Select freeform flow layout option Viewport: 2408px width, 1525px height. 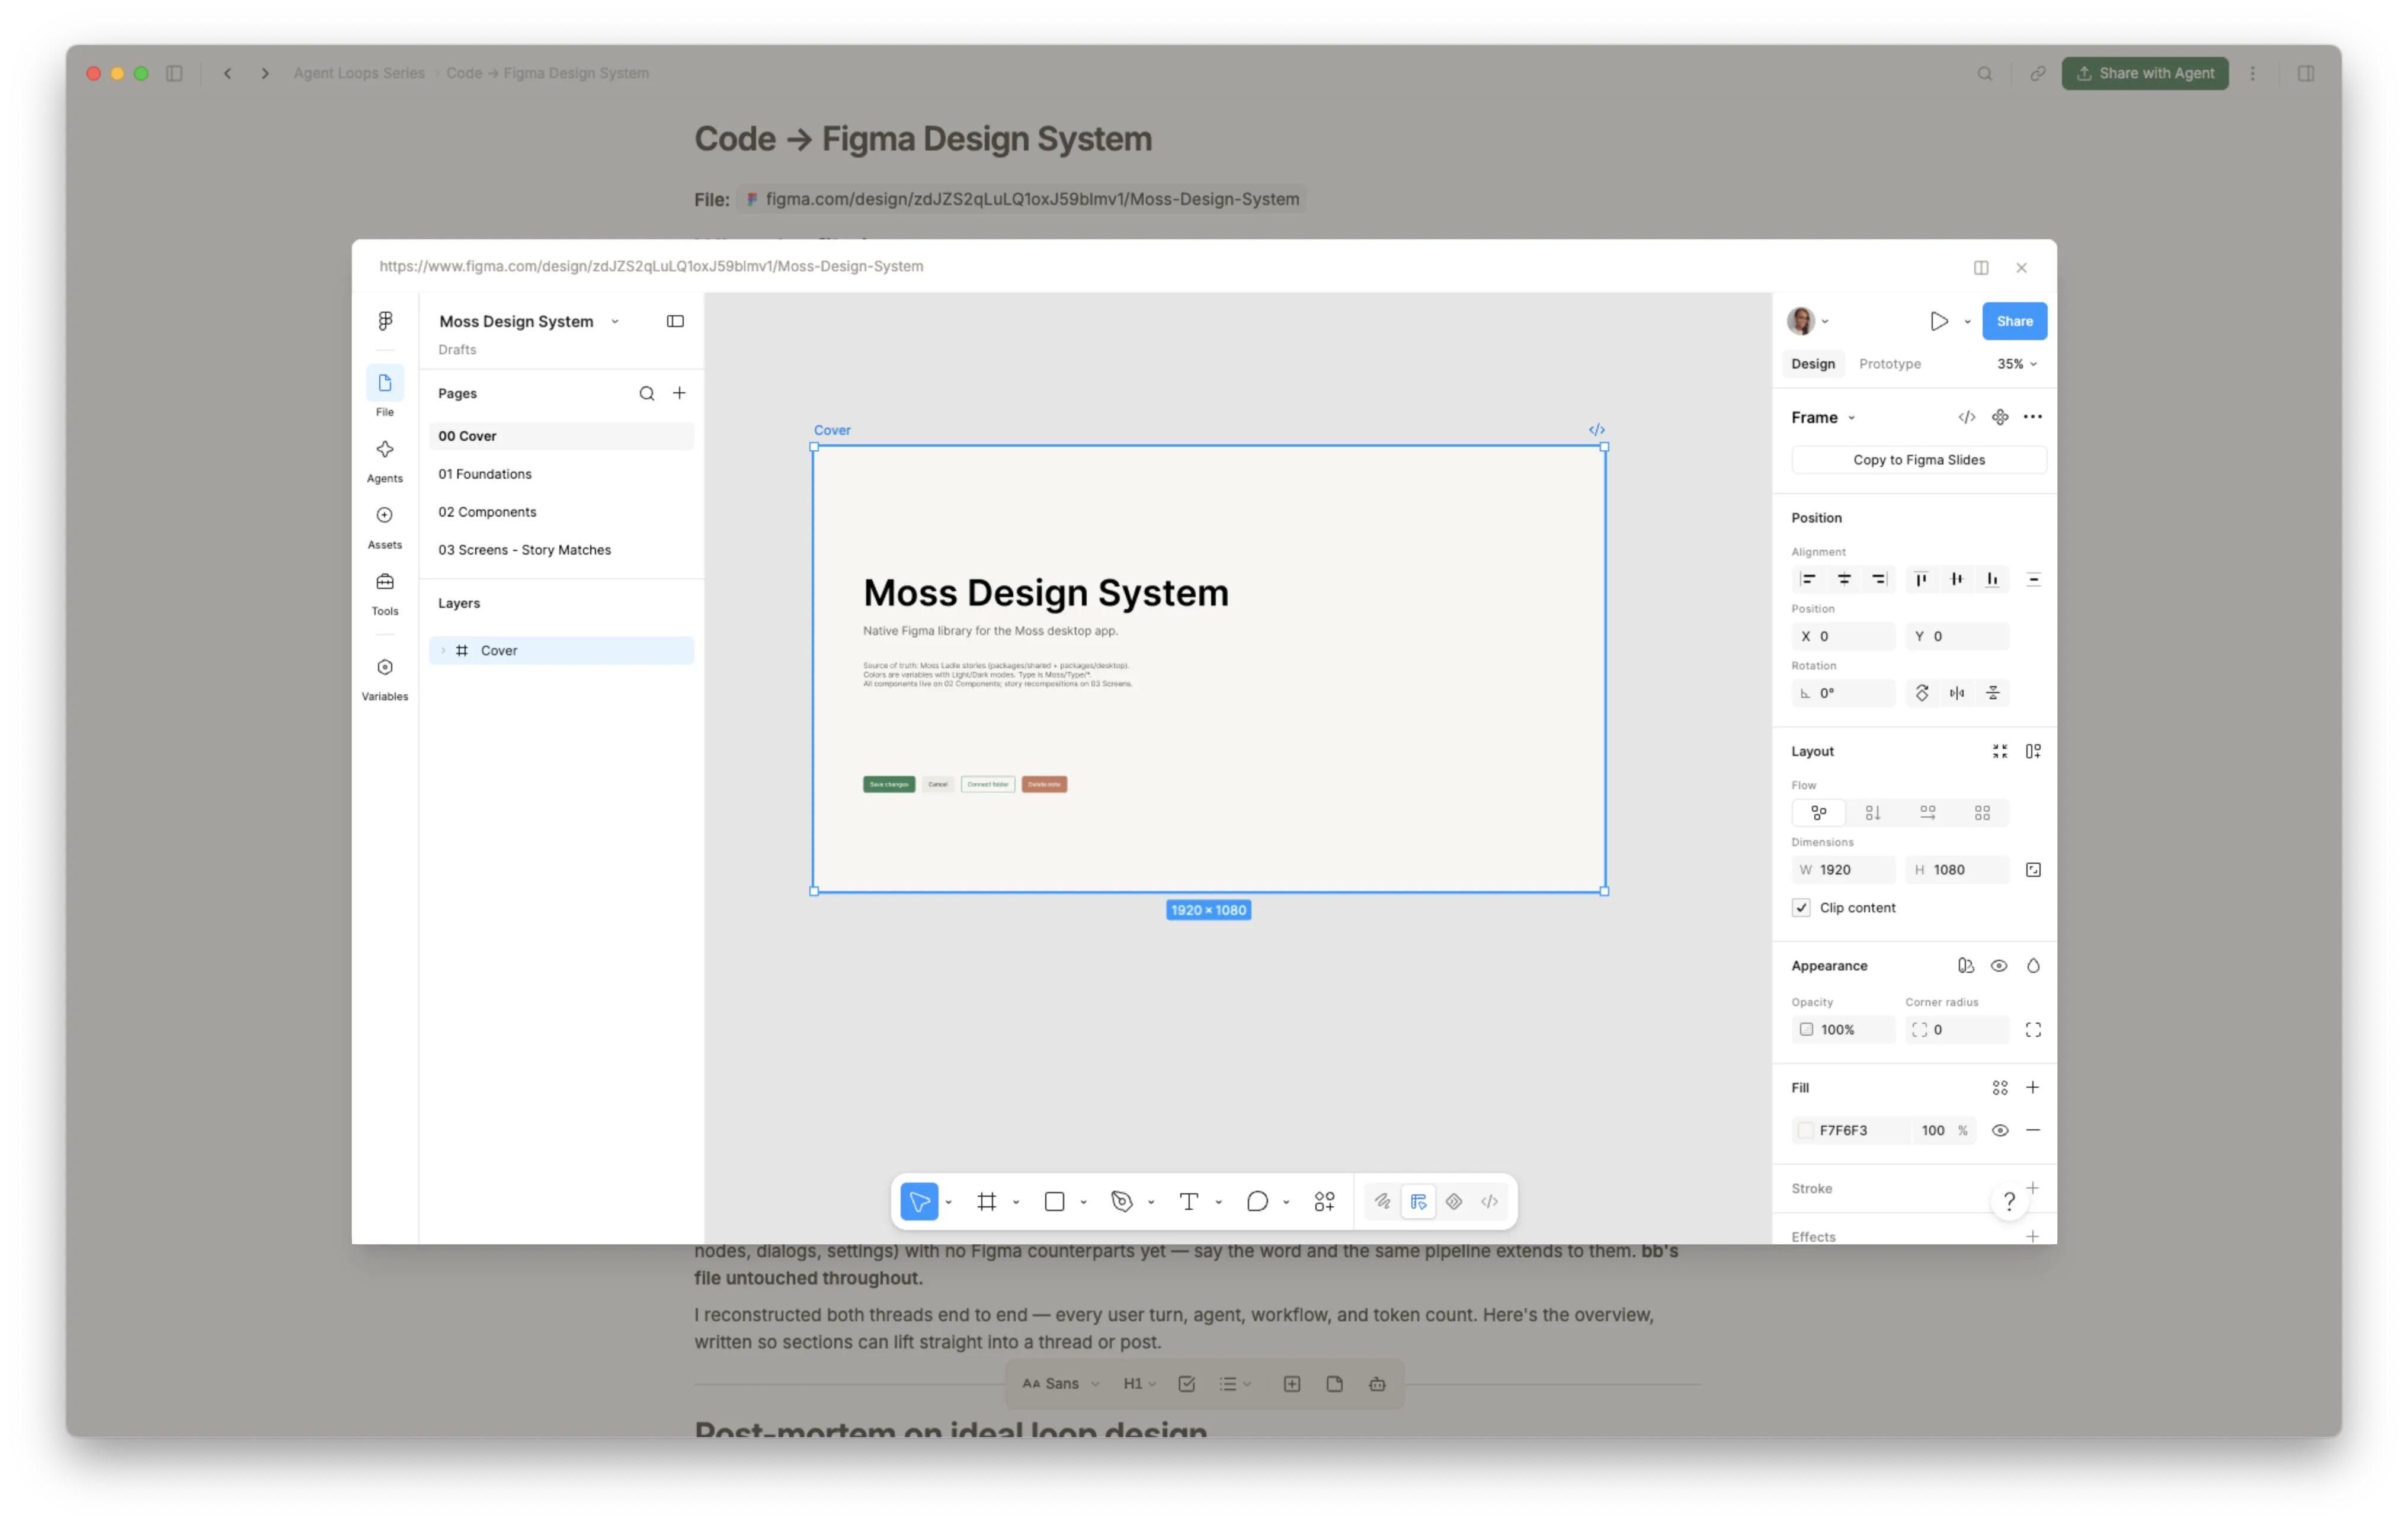[1818, 813]
